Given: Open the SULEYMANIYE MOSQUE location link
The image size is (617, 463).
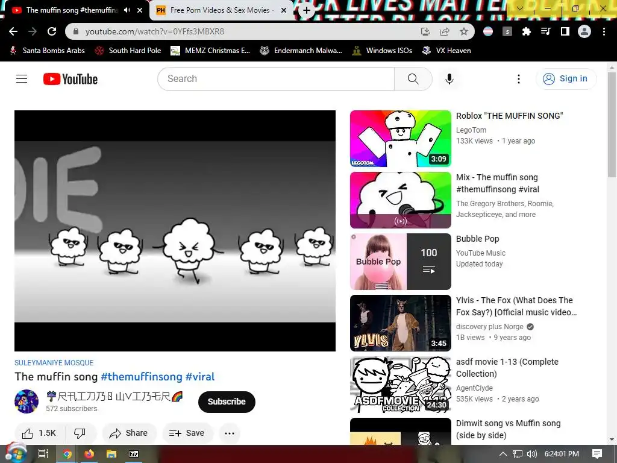Looking at the screenshot, I should click(54, 362).
